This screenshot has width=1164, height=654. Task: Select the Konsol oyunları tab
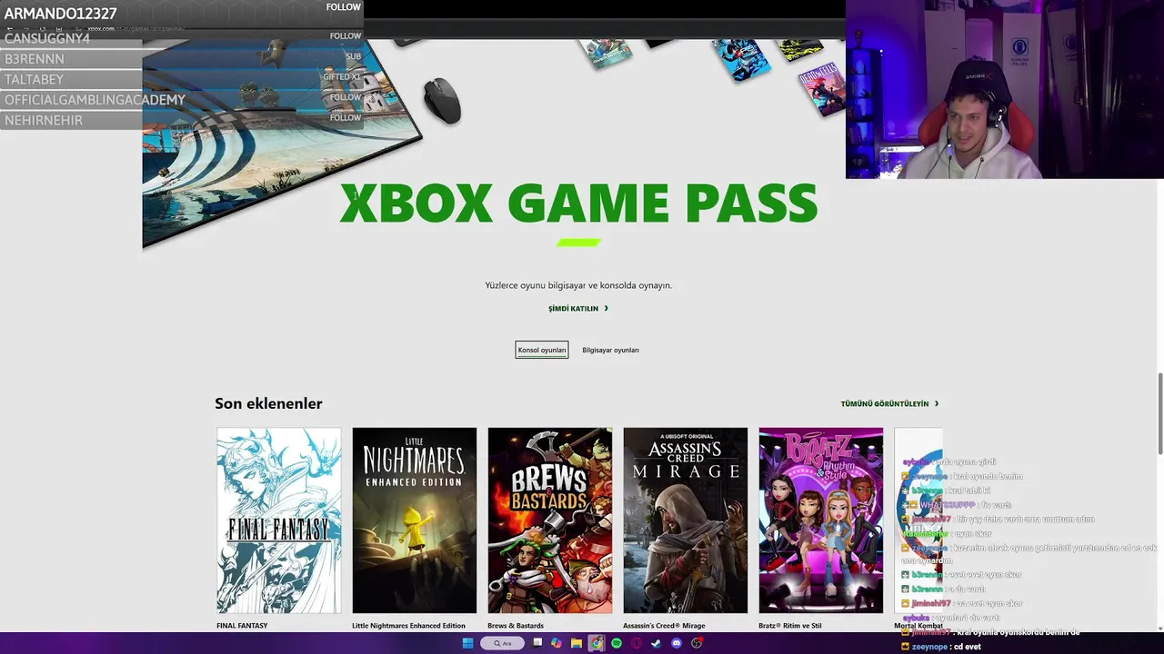(542, 350)
